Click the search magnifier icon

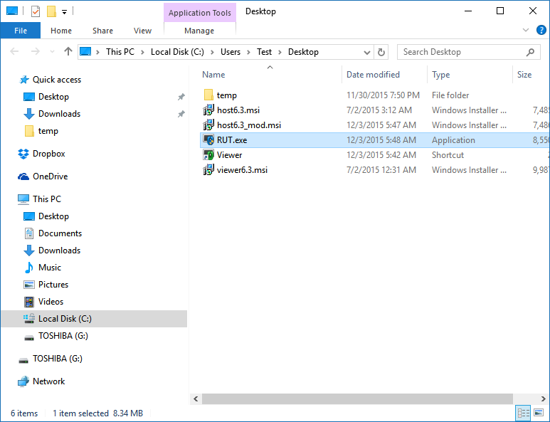530,52
